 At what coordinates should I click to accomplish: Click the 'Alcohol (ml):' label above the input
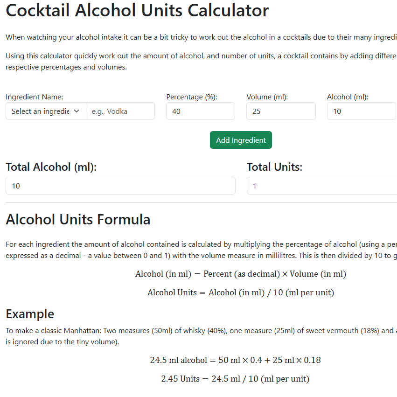click(348, 97)
